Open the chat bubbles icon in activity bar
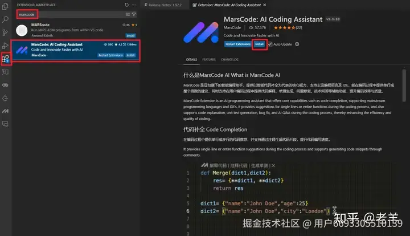 pos(5,124)
